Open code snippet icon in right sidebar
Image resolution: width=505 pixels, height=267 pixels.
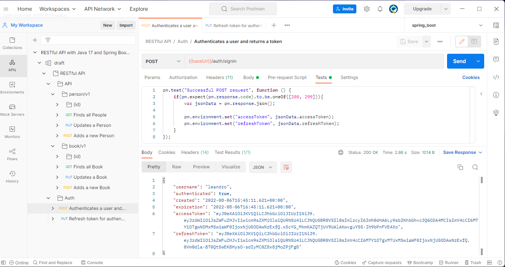(x=496, y=77)
